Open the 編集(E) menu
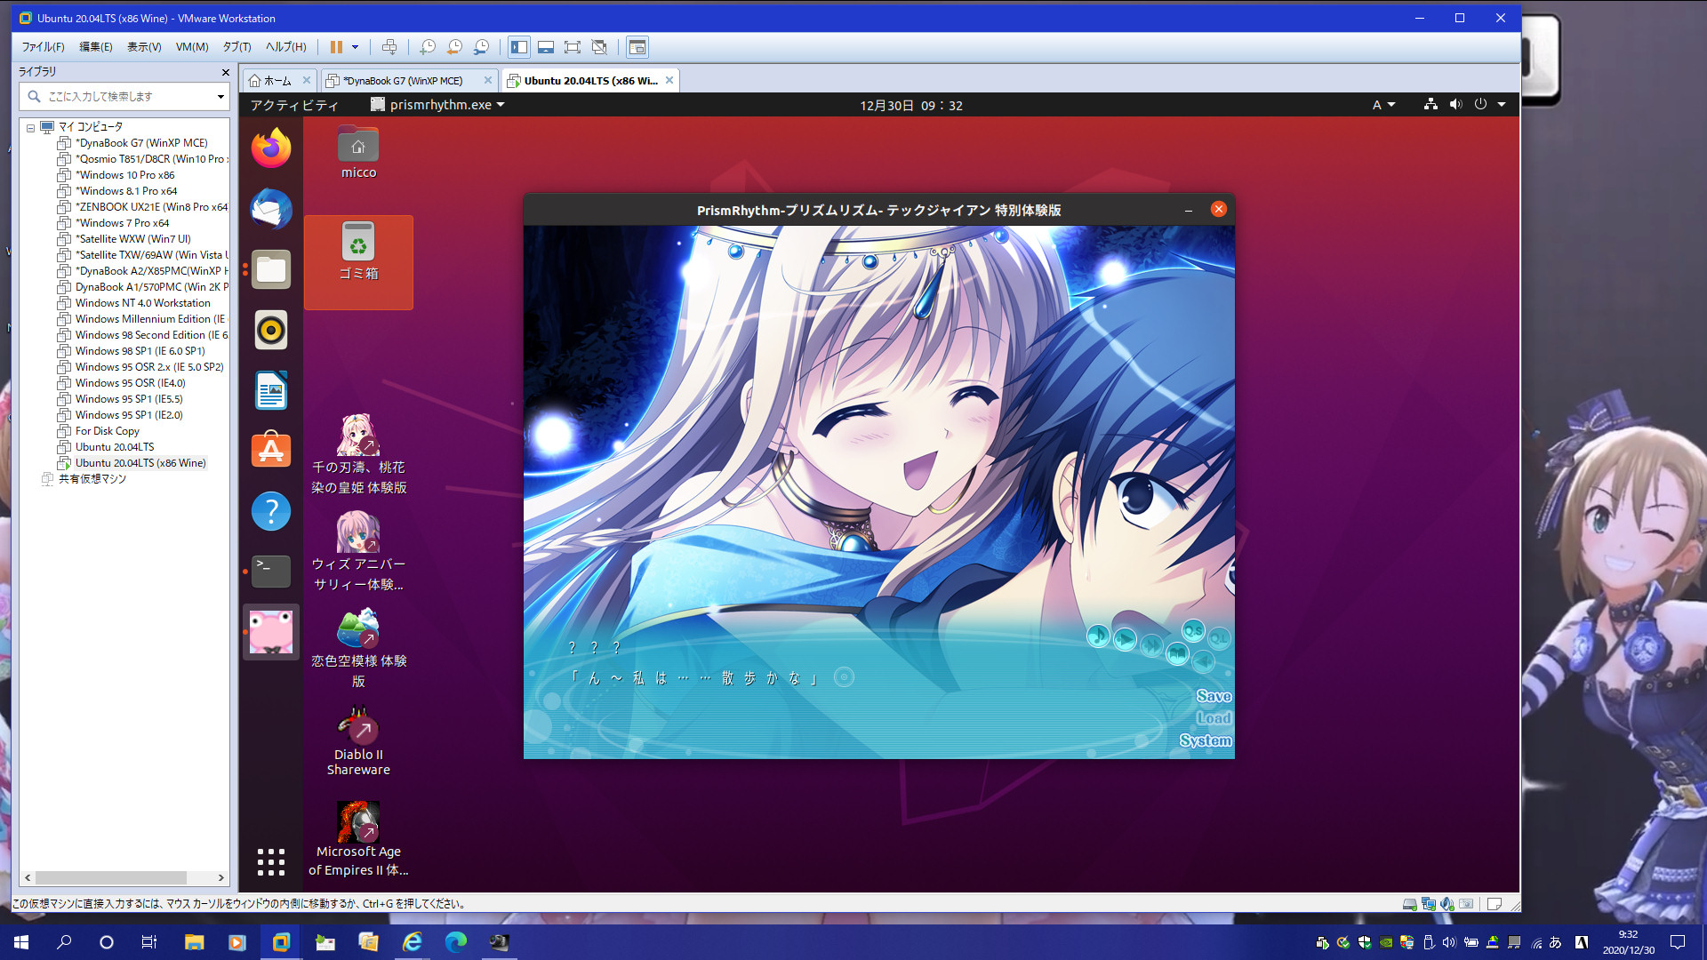 click(x=96, y=47)
